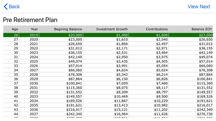The image size is (216, 121).
Task: Click year 2030 cell
Action: coord(29,83)
